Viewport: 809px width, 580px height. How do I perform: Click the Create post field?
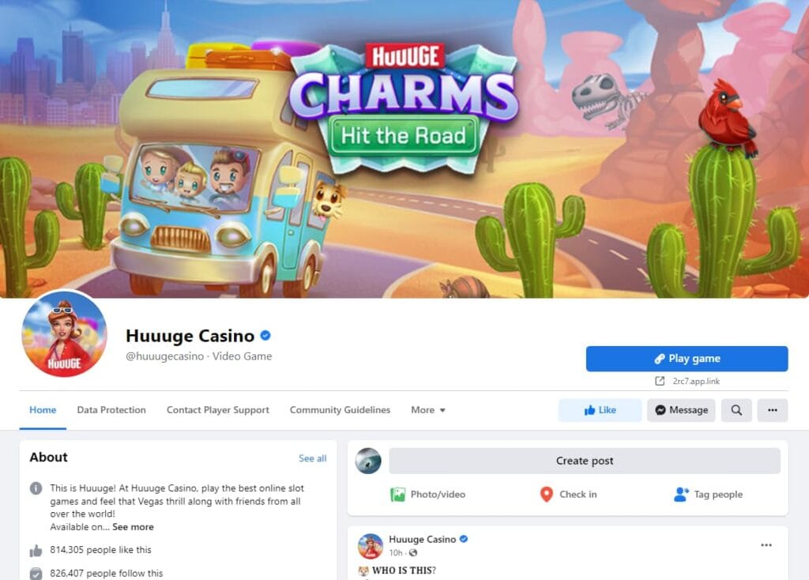tap(585, 461)
